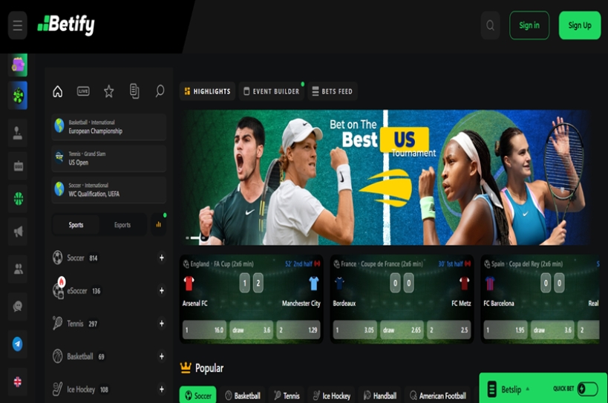The image size is (608, 403).
Task: Open the Highlights tab
Action: tap(207, 91)
